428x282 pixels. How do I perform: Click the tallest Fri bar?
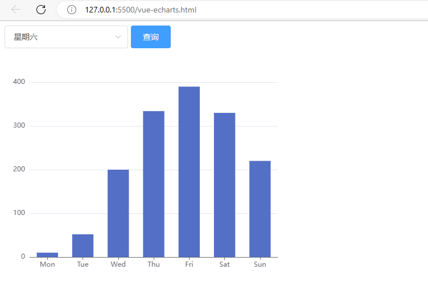[189, 172]
